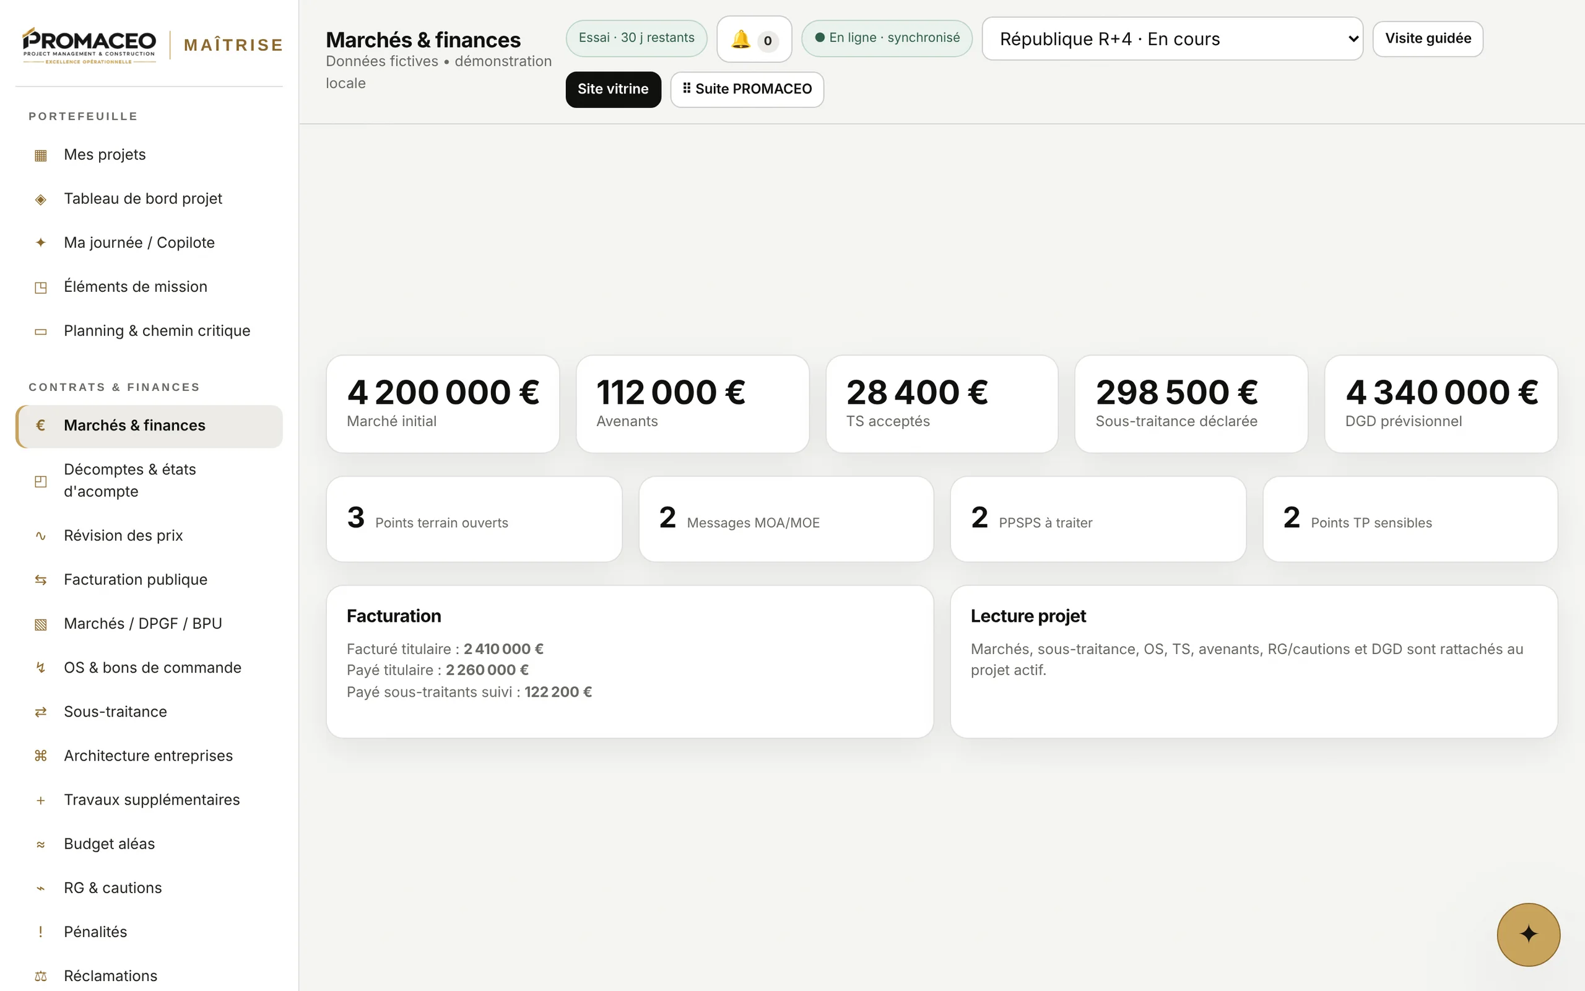Click the Marchés / DPGF / BPU hatched icon

click(x=41, y=624)
